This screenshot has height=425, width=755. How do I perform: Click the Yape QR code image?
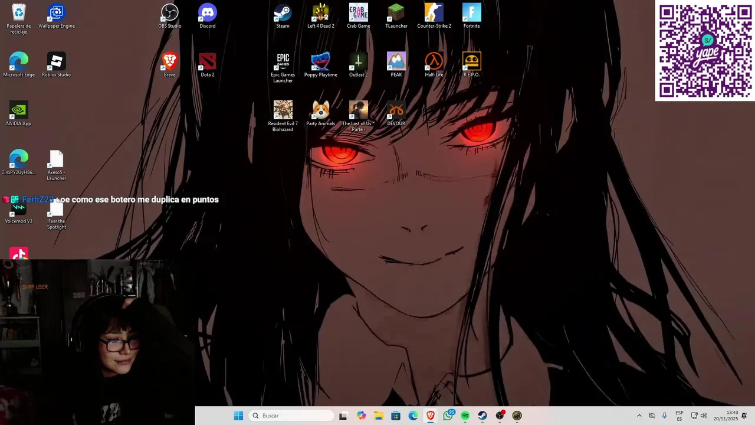(x=705, y=51)
